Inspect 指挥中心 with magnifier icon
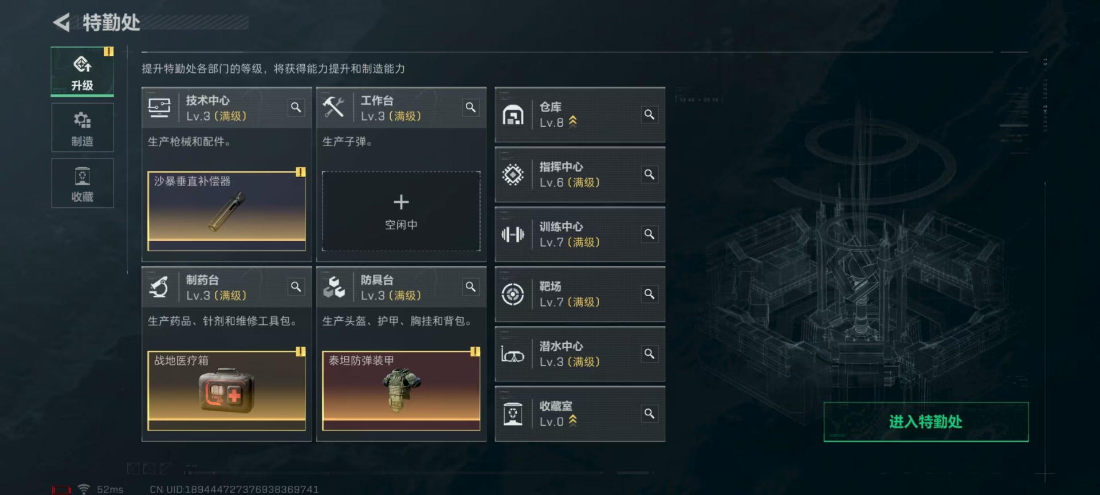This screenshot has width=1100, height=495. tap(649, 174)
